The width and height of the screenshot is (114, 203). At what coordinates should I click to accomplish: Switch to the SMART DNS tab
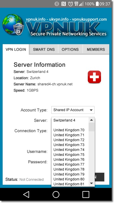tap(44, 49)
